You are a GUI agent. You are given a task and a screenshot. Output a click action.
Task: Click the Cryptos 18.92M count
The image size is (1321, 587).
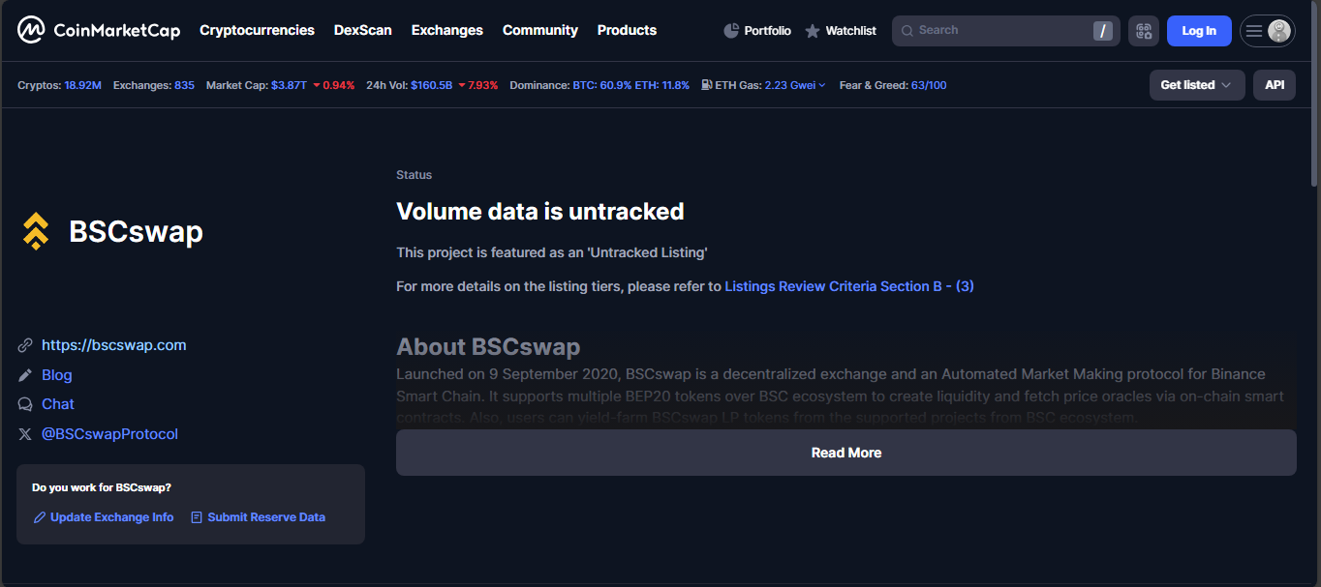[x=83, y=85]
